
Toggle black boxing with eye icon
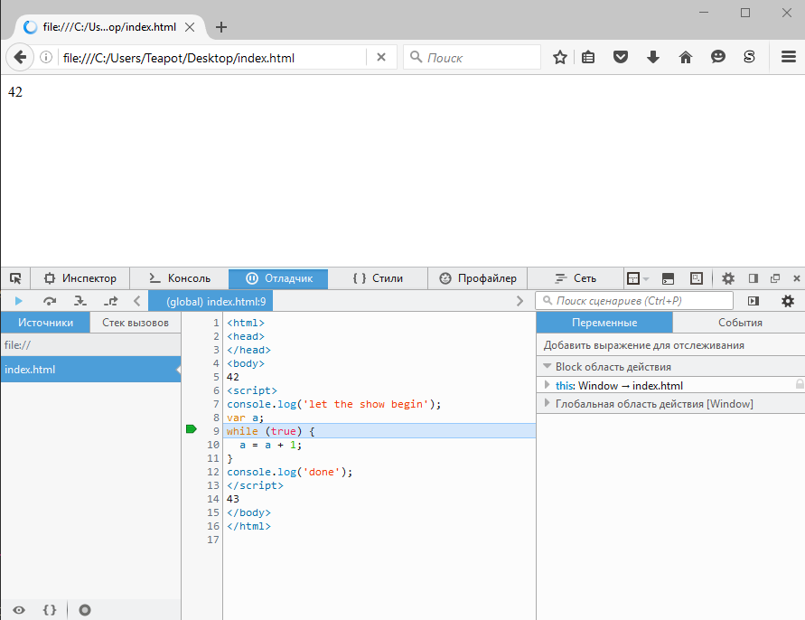point(19,610)
